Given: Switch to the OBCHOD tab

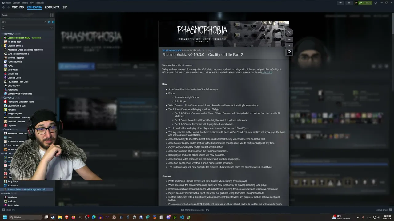Looking at the screenshot, I should click(x=18, y=7).
